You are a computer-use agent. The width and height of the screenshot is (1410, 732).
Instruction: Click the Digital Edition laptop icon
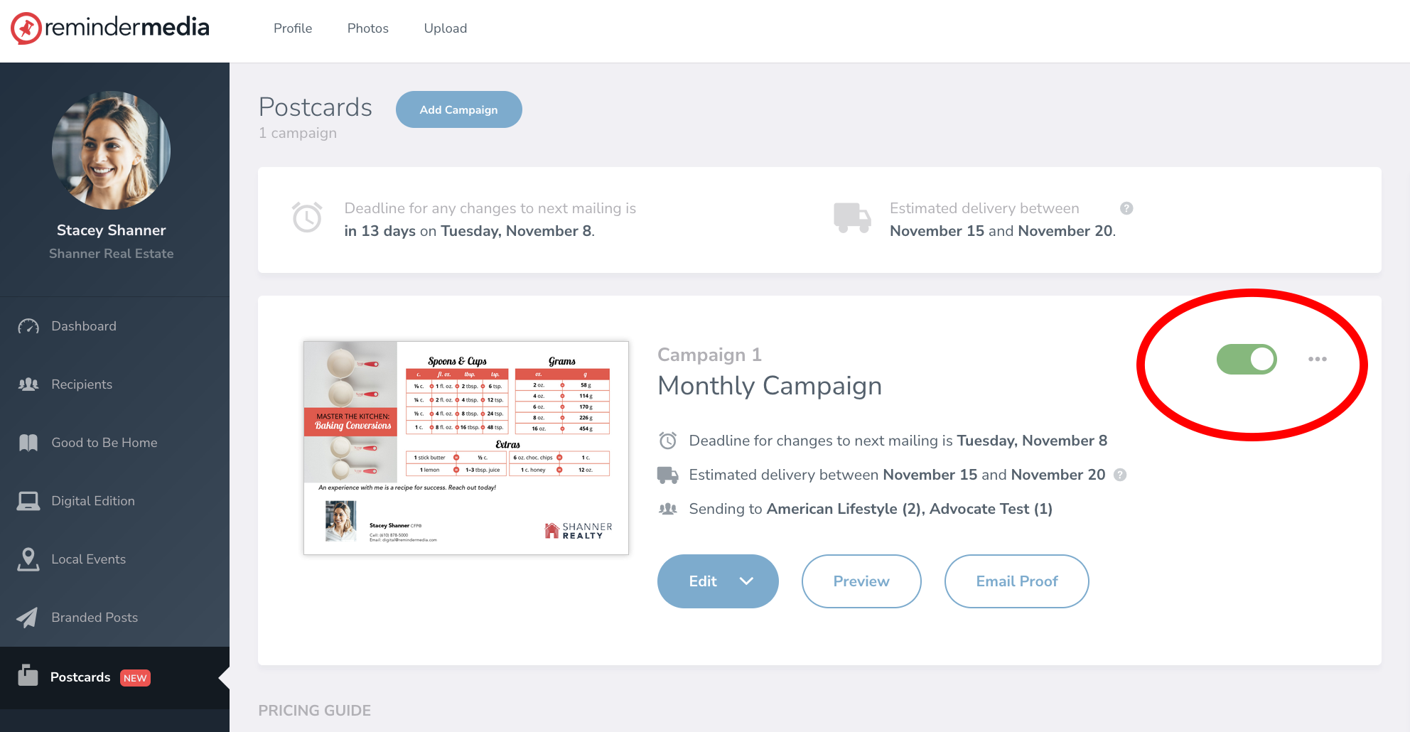[x=28, y=501]
